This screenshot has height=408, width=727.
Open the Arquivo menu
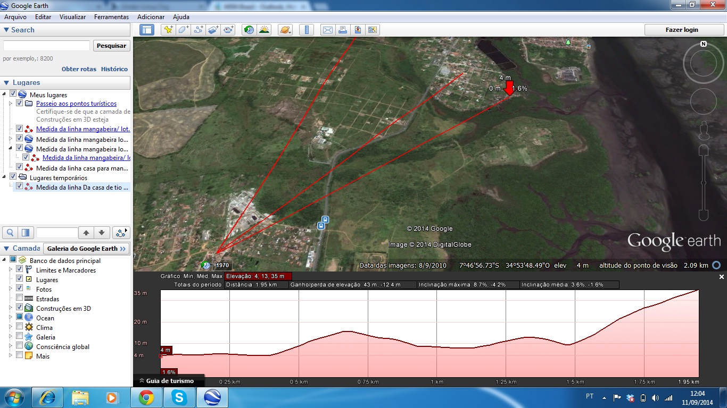pyautogui.click(x=15, y=17)
